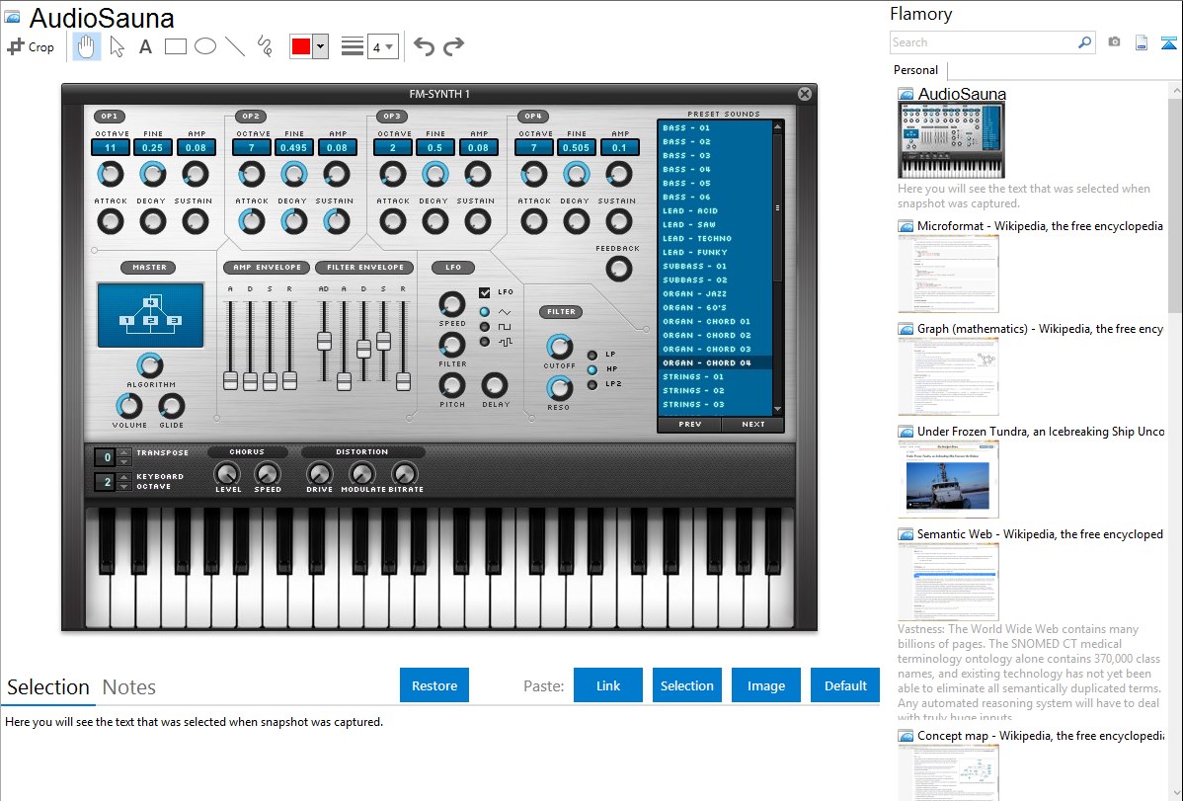Choose the text annotation tool

(145, 46)
